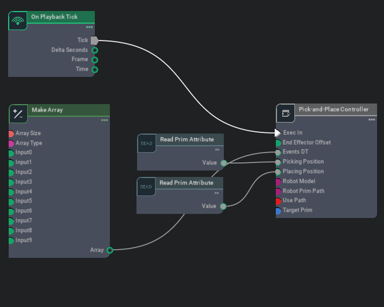Image resolution: width=384 pixels, height=307 pixels.
Task: Click the Exec In input port
Action: pyautogui.click(x=278, y=133)
